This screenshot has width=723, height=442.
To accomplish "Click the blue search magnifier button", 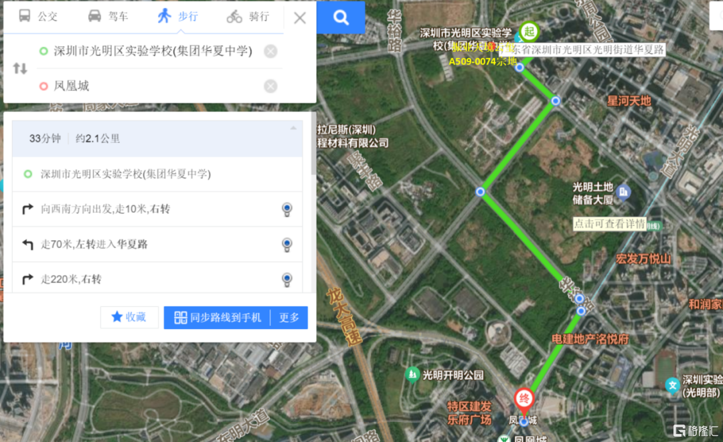I will point(341,17).
